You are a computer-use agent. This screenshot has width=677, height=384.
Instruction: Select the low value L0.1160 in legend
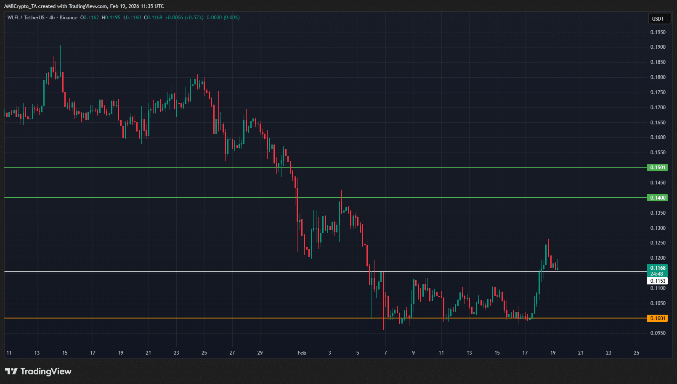(132, 18)
